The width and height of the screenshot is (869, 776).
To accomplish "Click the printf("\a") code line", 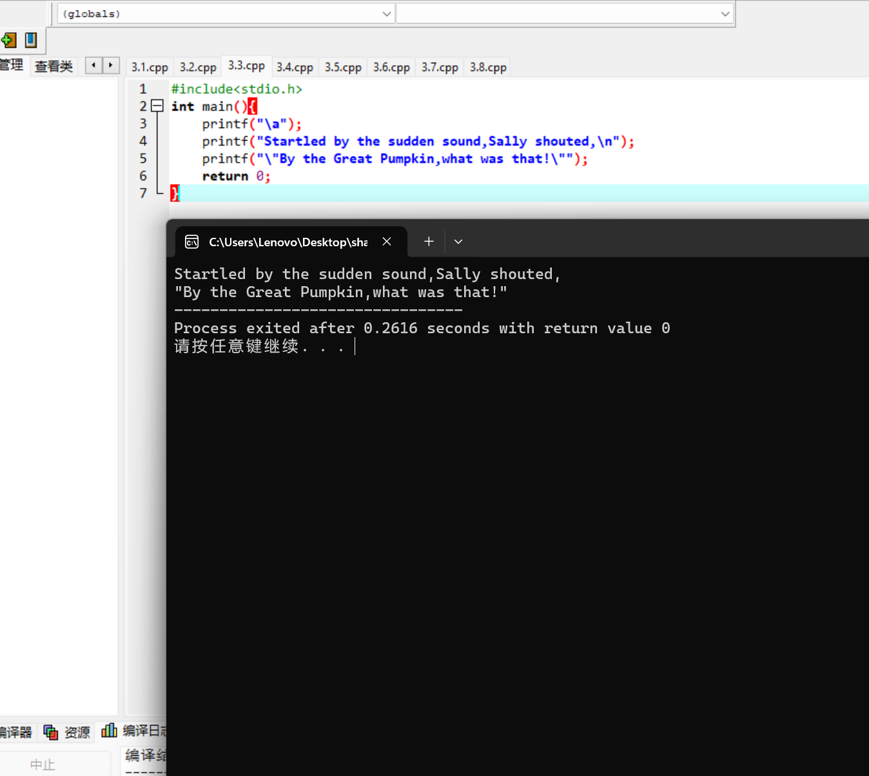I will [x=251, y=124].
